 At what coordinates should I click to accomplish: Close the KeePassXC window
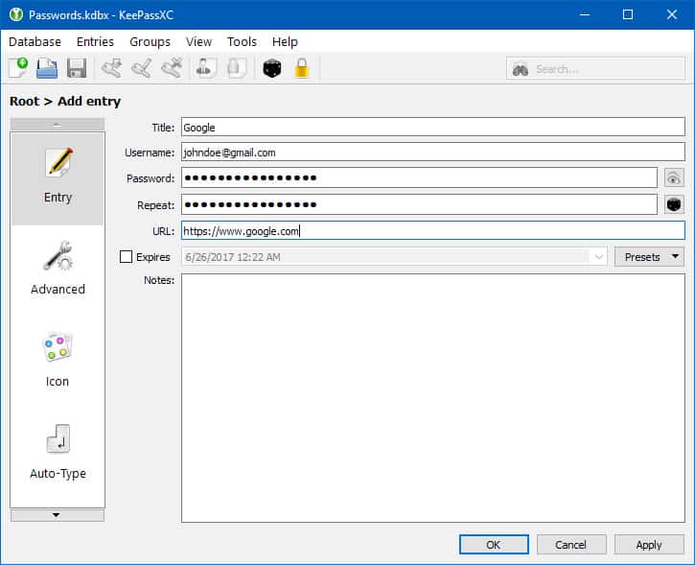671,14
